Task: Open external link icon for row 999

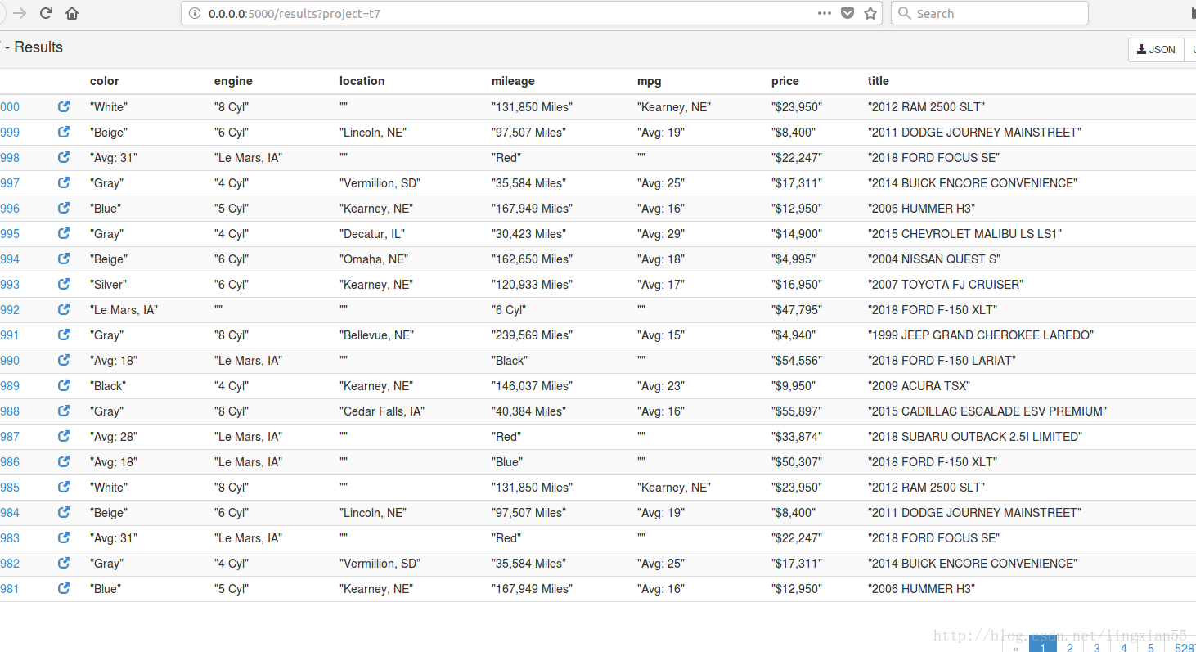Action: click(64, 132)
